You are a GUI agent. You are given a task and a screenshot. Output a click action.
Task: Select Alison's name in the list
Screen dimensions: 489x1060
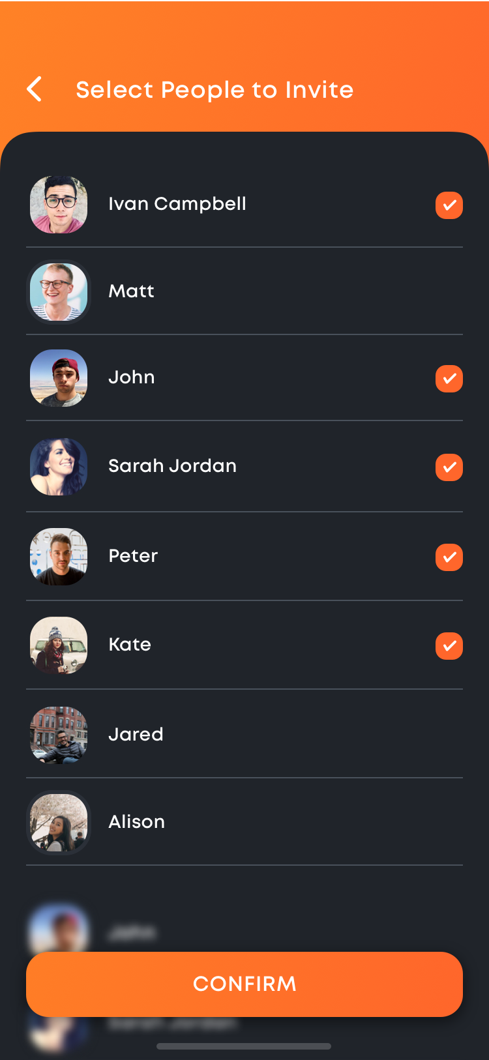tap(136, 822)
